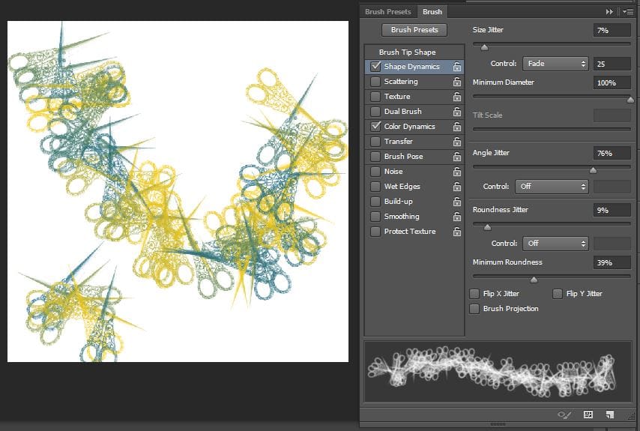This screenshot has width=640, height=431.
Task: Open the Scattering settings row
Action: 414,82
